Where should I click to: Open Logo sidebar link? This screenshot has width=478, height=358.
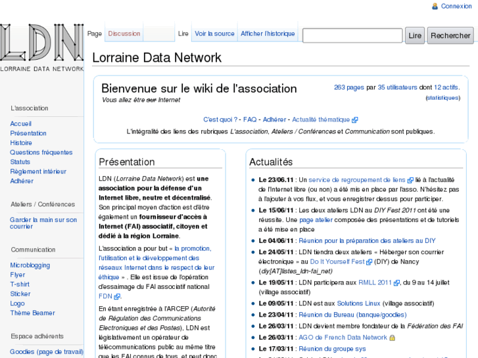[17, 303]
